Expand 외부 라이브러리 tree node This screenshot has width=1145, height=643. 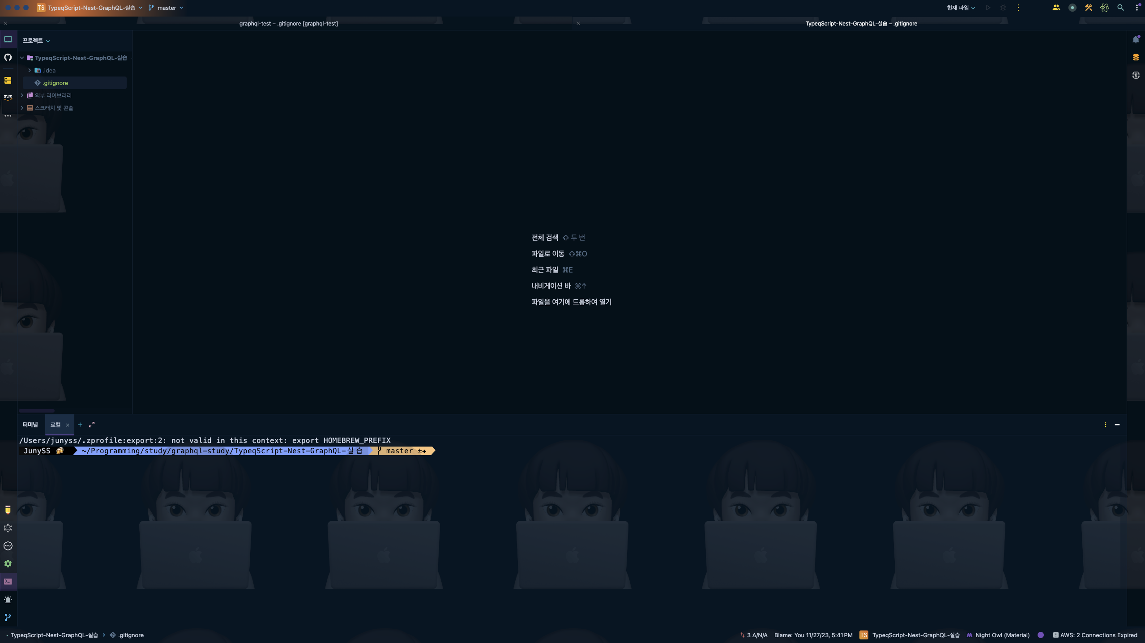pos(22,95)
